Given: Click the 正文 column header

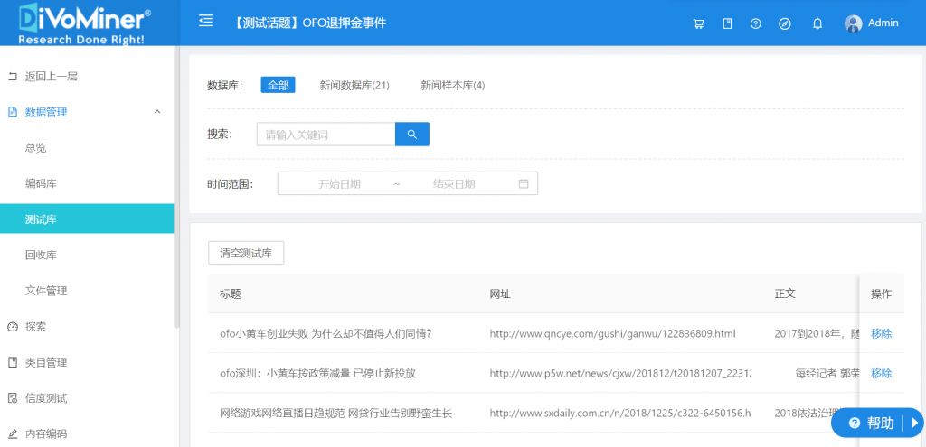Looking at the screenshot, I should pyautogui.click(x=786, y=293).
